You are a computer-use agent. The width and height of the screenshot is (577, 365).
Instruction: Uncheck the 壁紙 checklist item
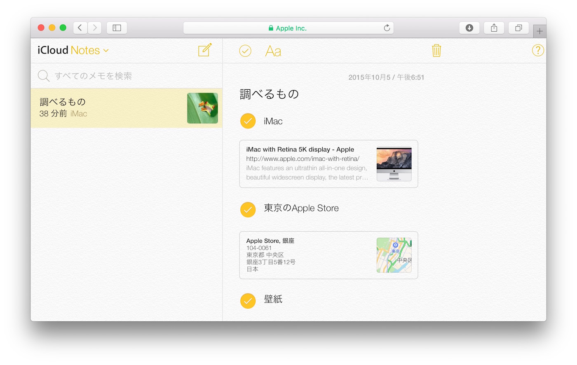248,301
